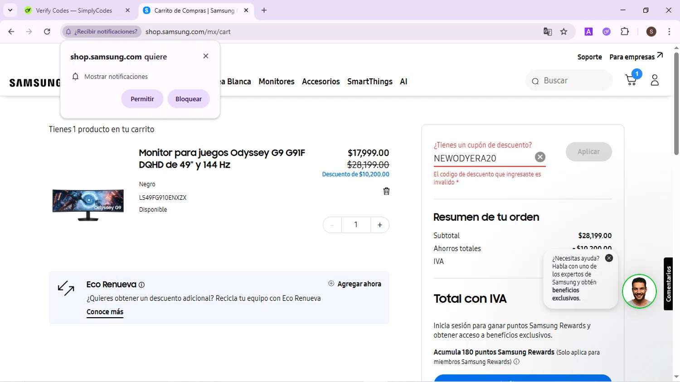Open the browser extensions puzzle icon
680x382 pixels.
pyautogui.click(x=625, y=32)
